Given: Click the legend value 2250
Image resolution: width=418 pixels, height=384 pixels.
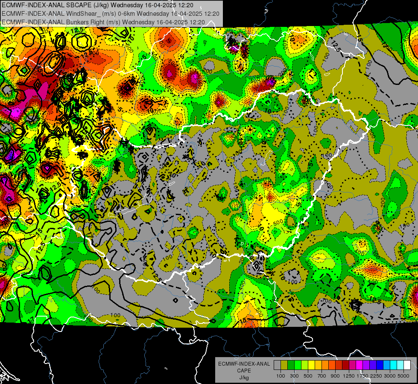Looking at the screenshot, I should pos(376,376).
